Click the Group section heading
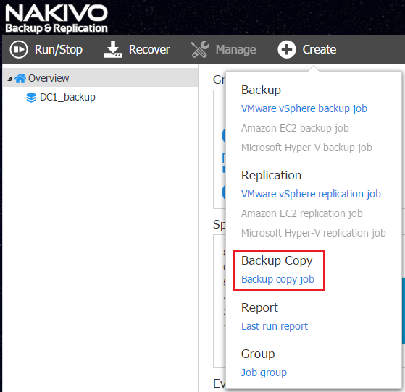Image resolution: width=405 pixels, height=392 pixels. coord(258,354)
